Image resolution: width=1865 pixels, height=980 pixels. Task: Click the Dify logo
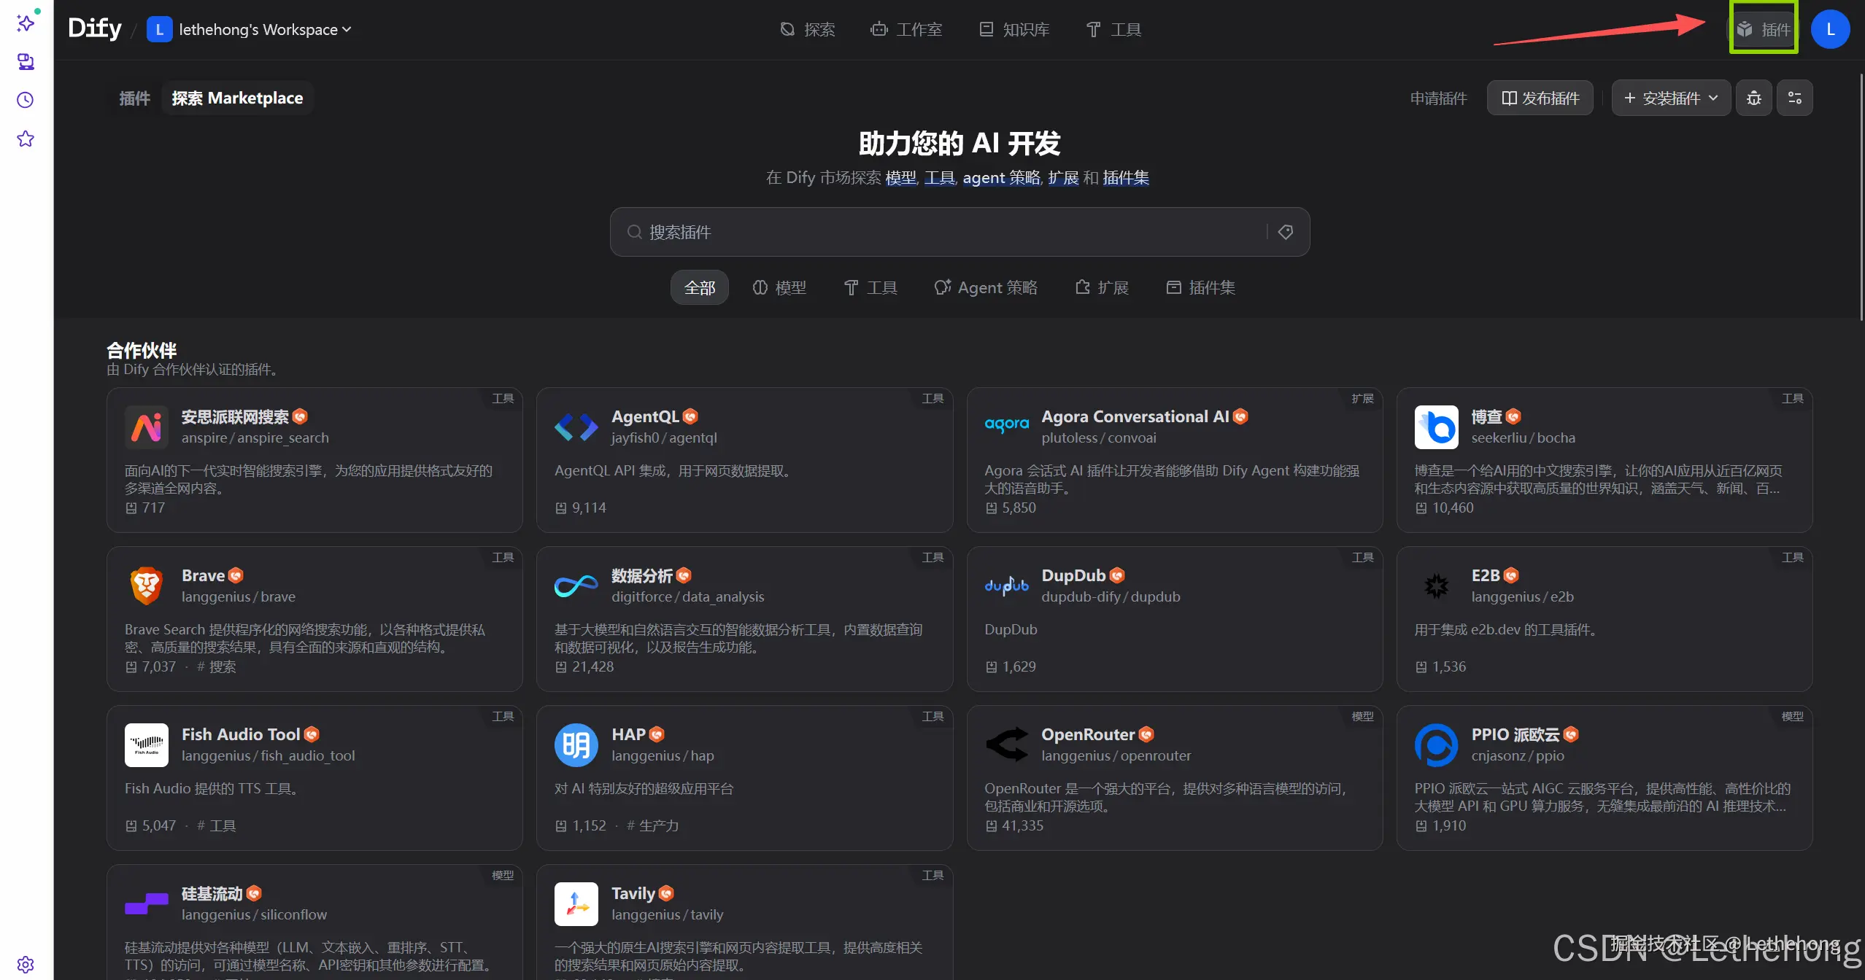(x=95, y=28)
